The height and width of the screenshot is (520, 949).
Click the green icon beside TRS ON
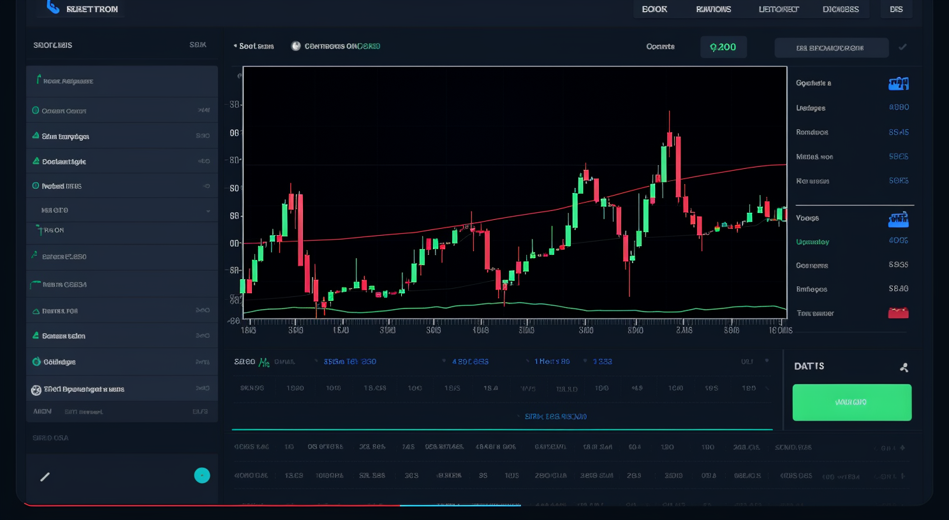click(40, 230)
